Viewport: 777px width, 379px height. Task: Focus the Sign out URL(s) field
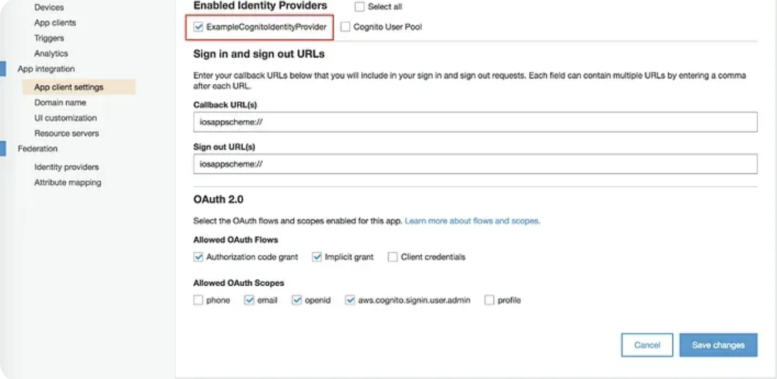coord(475,164)
